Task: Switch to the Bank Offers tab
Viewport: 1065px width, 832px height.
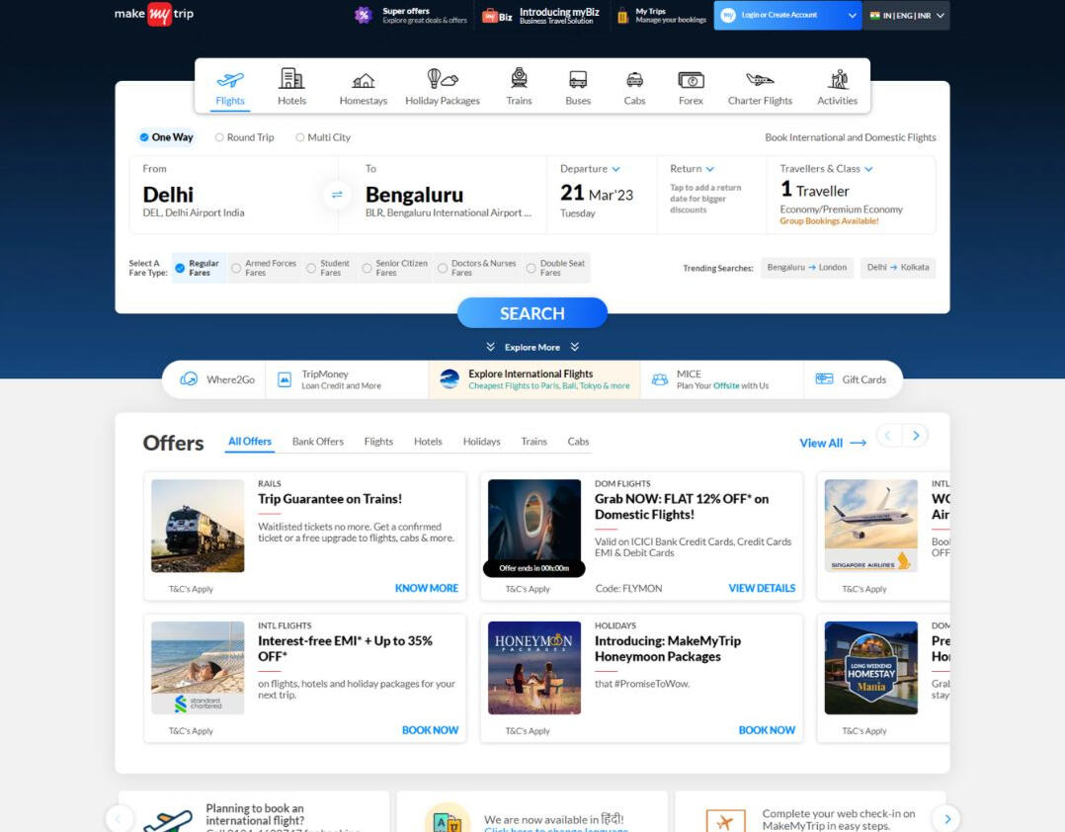Action: (x=317, y=442)
